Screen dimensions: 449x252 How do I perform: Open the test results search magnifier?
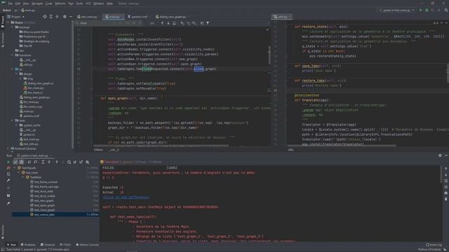pyautogui.click(x=87, y=162)
